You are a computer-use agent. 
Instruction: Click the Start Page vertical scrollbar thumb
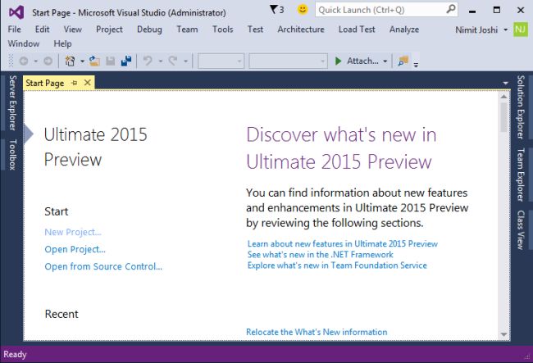coord(503,117)
